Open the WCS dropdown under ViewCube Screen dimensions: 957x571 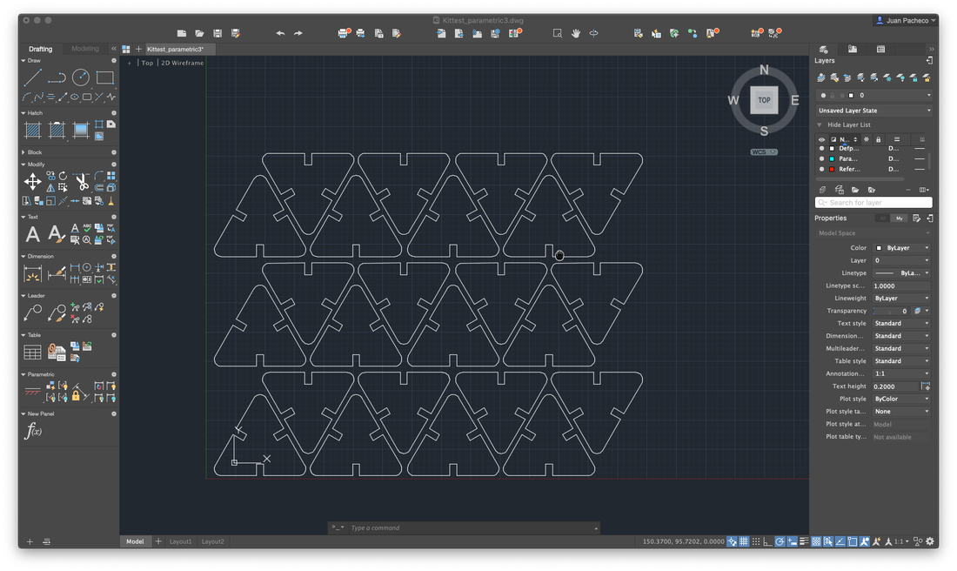(764, 152)
